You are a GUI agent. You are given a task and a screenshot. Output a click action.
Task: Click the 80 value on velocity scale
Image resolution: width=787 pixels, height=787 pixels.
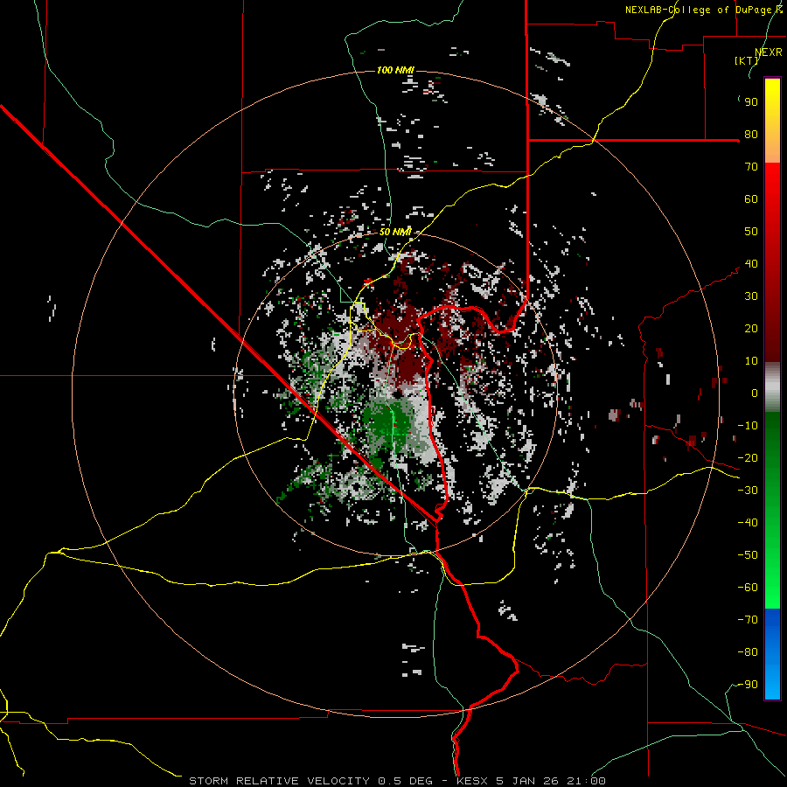pos(751,135)
